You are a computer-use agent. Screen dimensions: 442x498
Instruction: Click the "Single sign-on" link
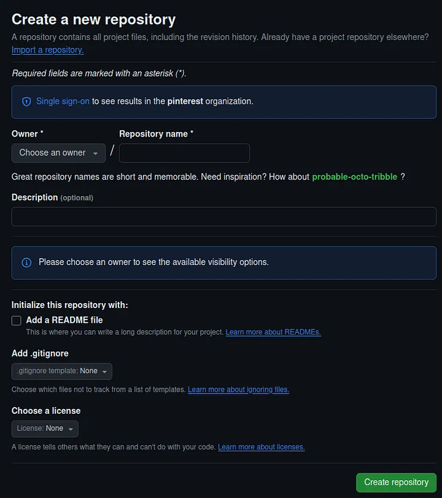pos(59,101)
